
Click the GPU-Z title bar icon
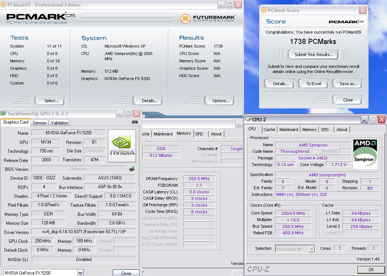[x=3, y=114]
